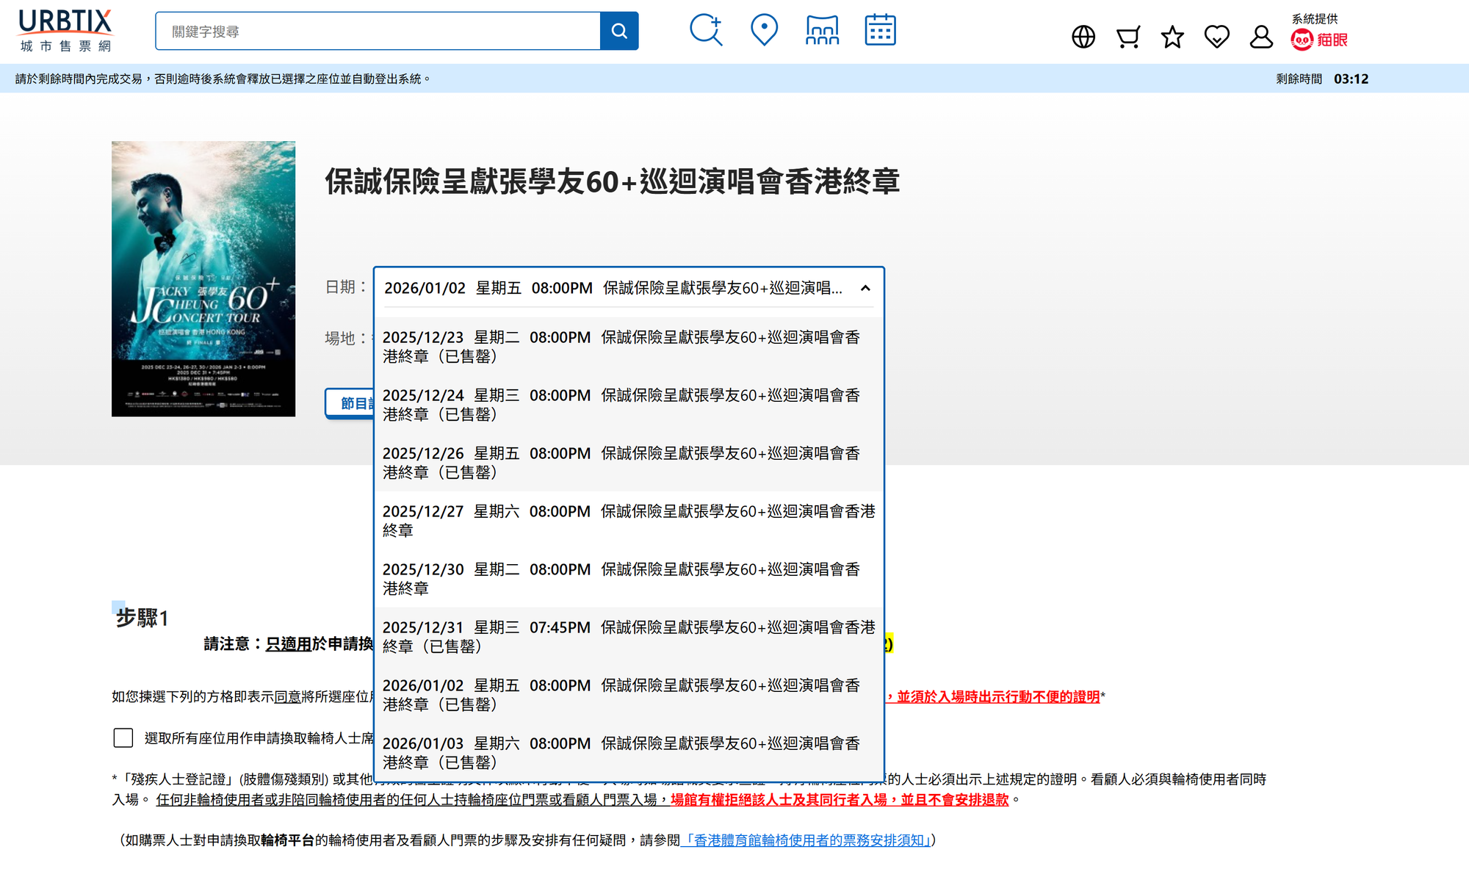Viewport: 1469px width, 877px height.
Task: Open the seating venue icon
Action: pyautogui.click(x=822, y=30)
